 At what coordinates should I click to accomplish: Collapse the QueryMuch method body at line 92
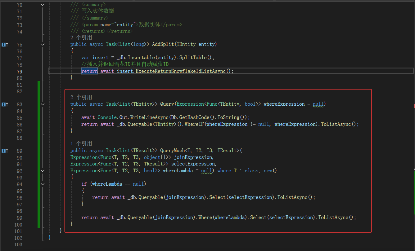click(43, 171)
